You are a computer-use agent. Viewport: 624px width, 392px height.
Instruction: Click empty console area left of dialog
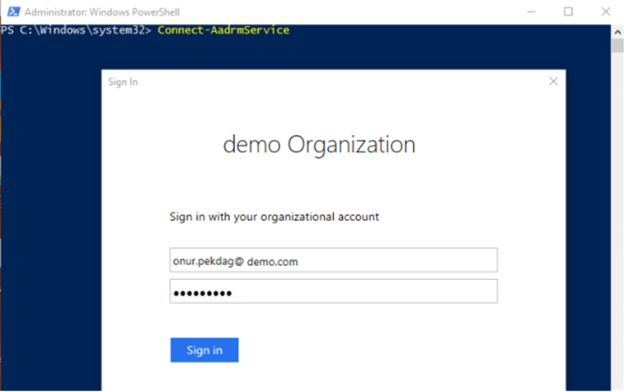51,219
